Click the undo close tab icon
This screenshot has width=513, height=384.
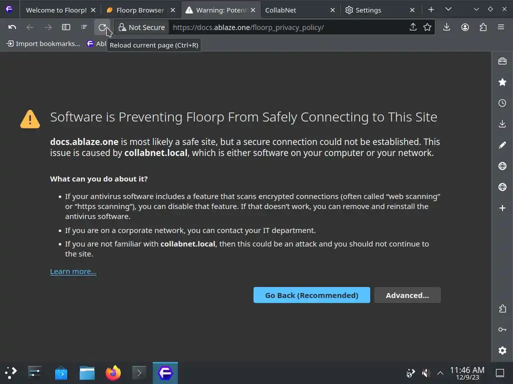[x=12, y=27]
